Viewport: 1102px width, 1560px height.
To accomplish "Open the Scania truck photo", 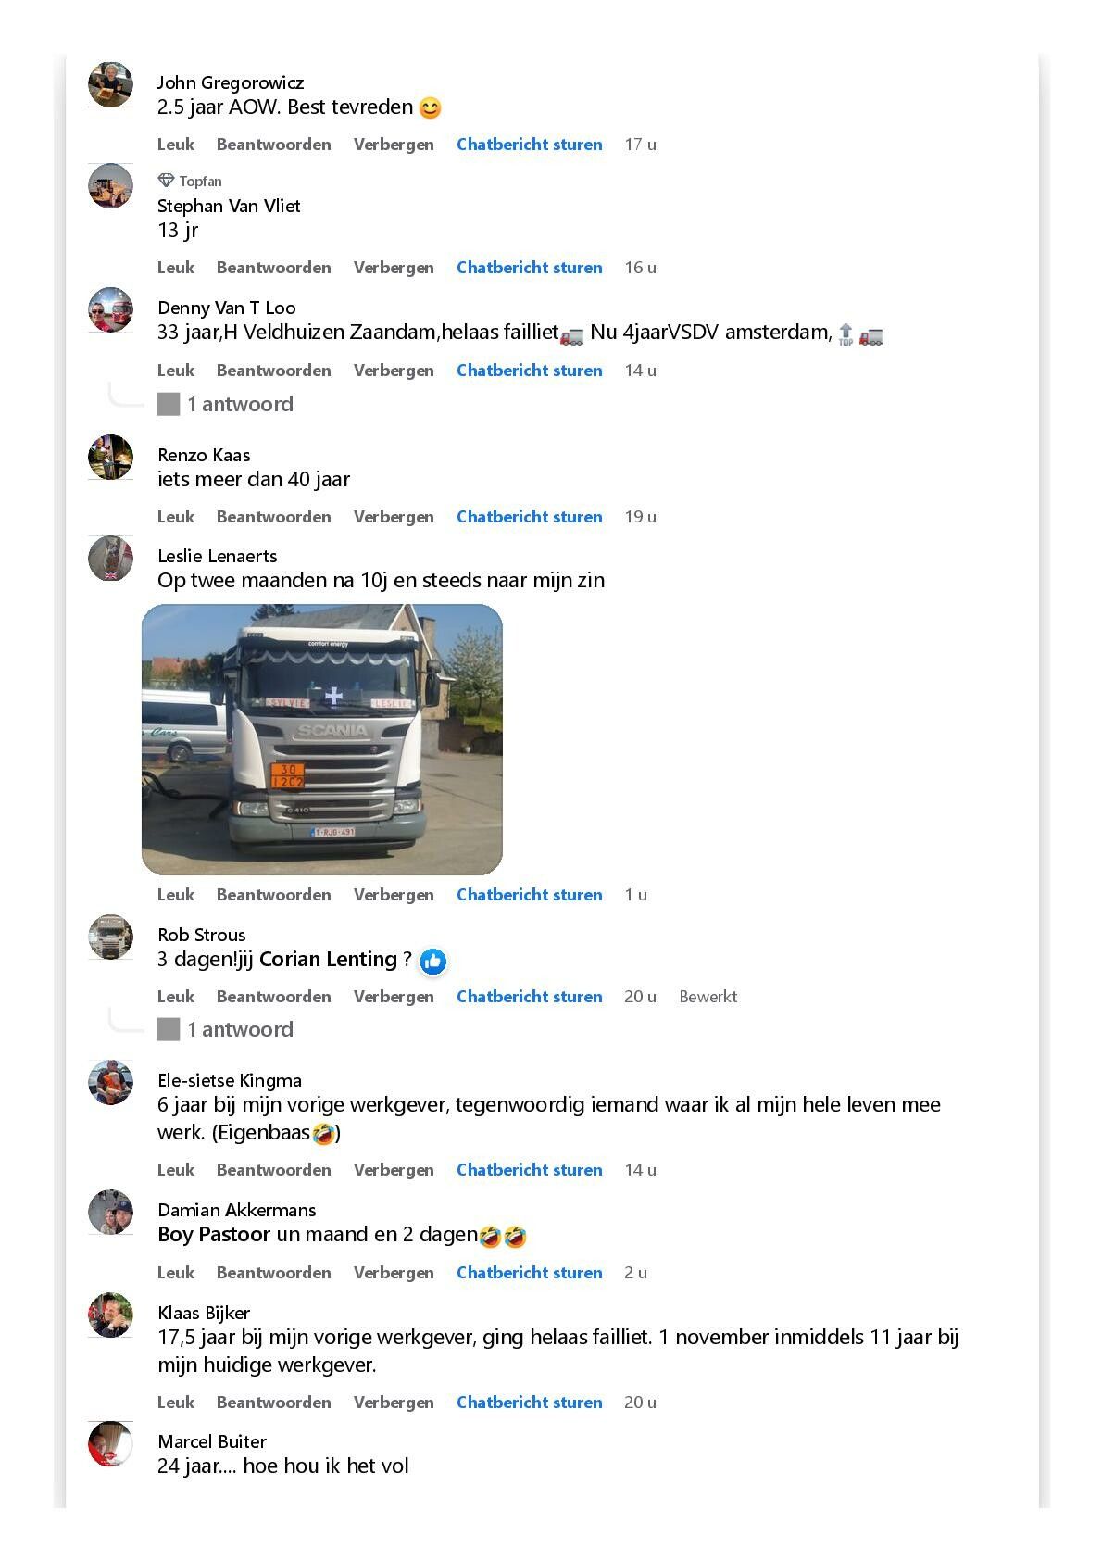I will 322,739.
